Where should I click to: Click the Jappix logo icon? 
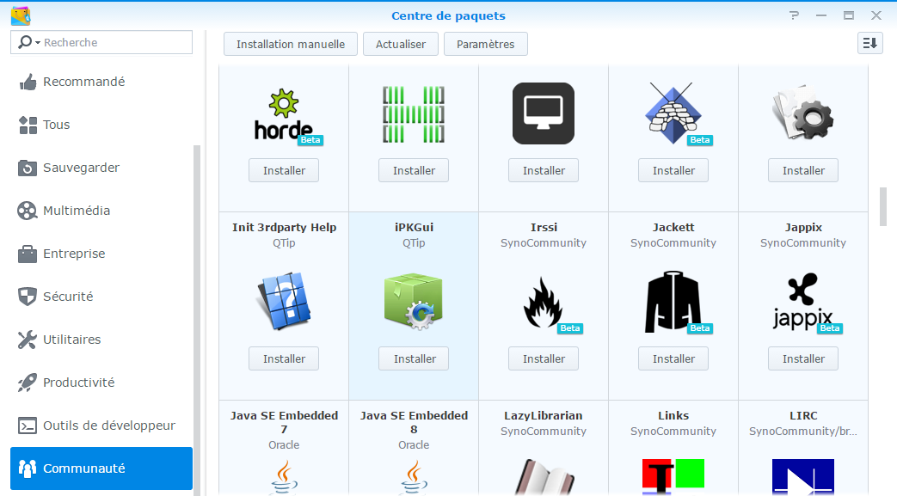click(803, 302)
